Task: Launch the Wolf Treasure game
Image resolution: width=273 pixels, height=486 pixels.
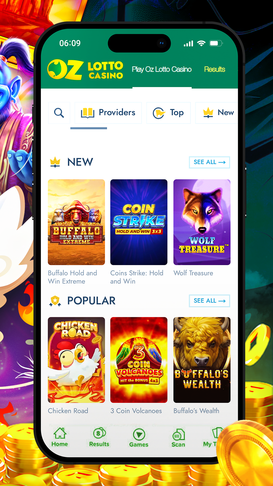Action: (x=202, y=222)
